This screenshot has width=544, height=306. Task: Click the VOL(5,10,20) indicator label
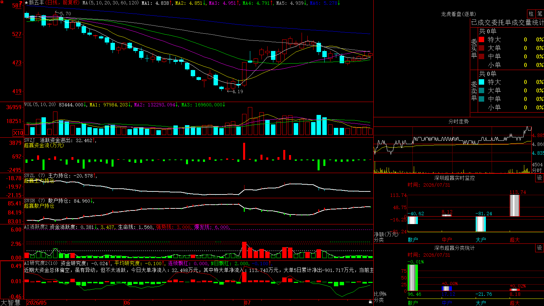(x=40, y=105)
